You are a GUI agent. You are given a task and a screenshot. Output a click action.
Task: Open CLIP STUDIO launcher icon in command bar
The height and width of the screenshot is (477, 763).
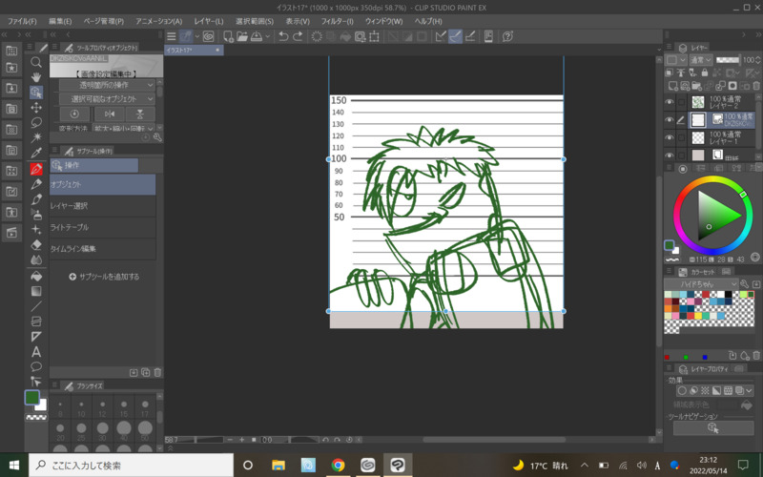tap(209, 36)
